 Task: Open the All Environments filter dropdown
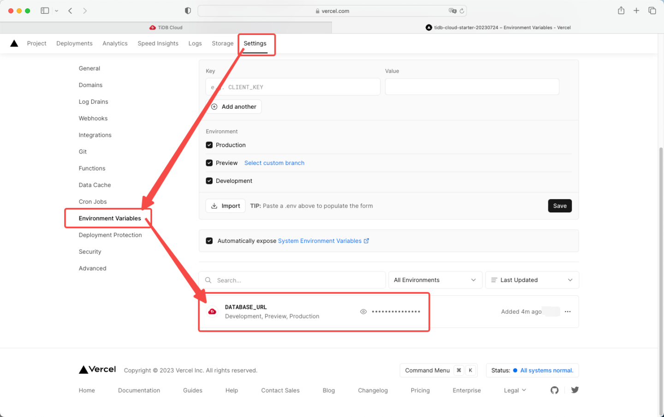[435, 280]
